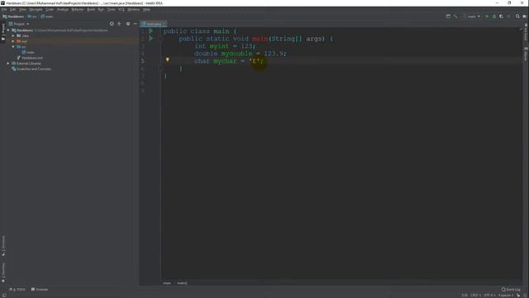Open the Help menu
The image size is (529, 298).
[146, 9]
